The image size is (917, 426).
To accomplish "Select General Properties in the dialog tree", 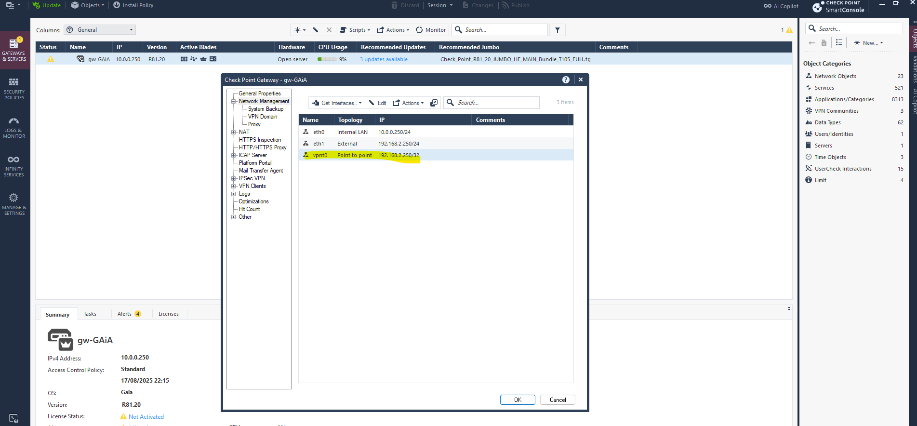I will 259,93.
